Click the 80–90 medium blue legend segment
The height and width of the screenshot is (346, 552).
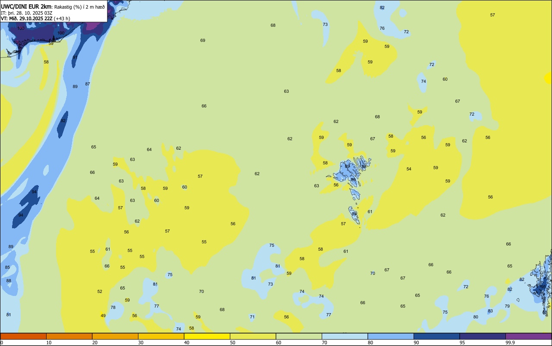391,336
